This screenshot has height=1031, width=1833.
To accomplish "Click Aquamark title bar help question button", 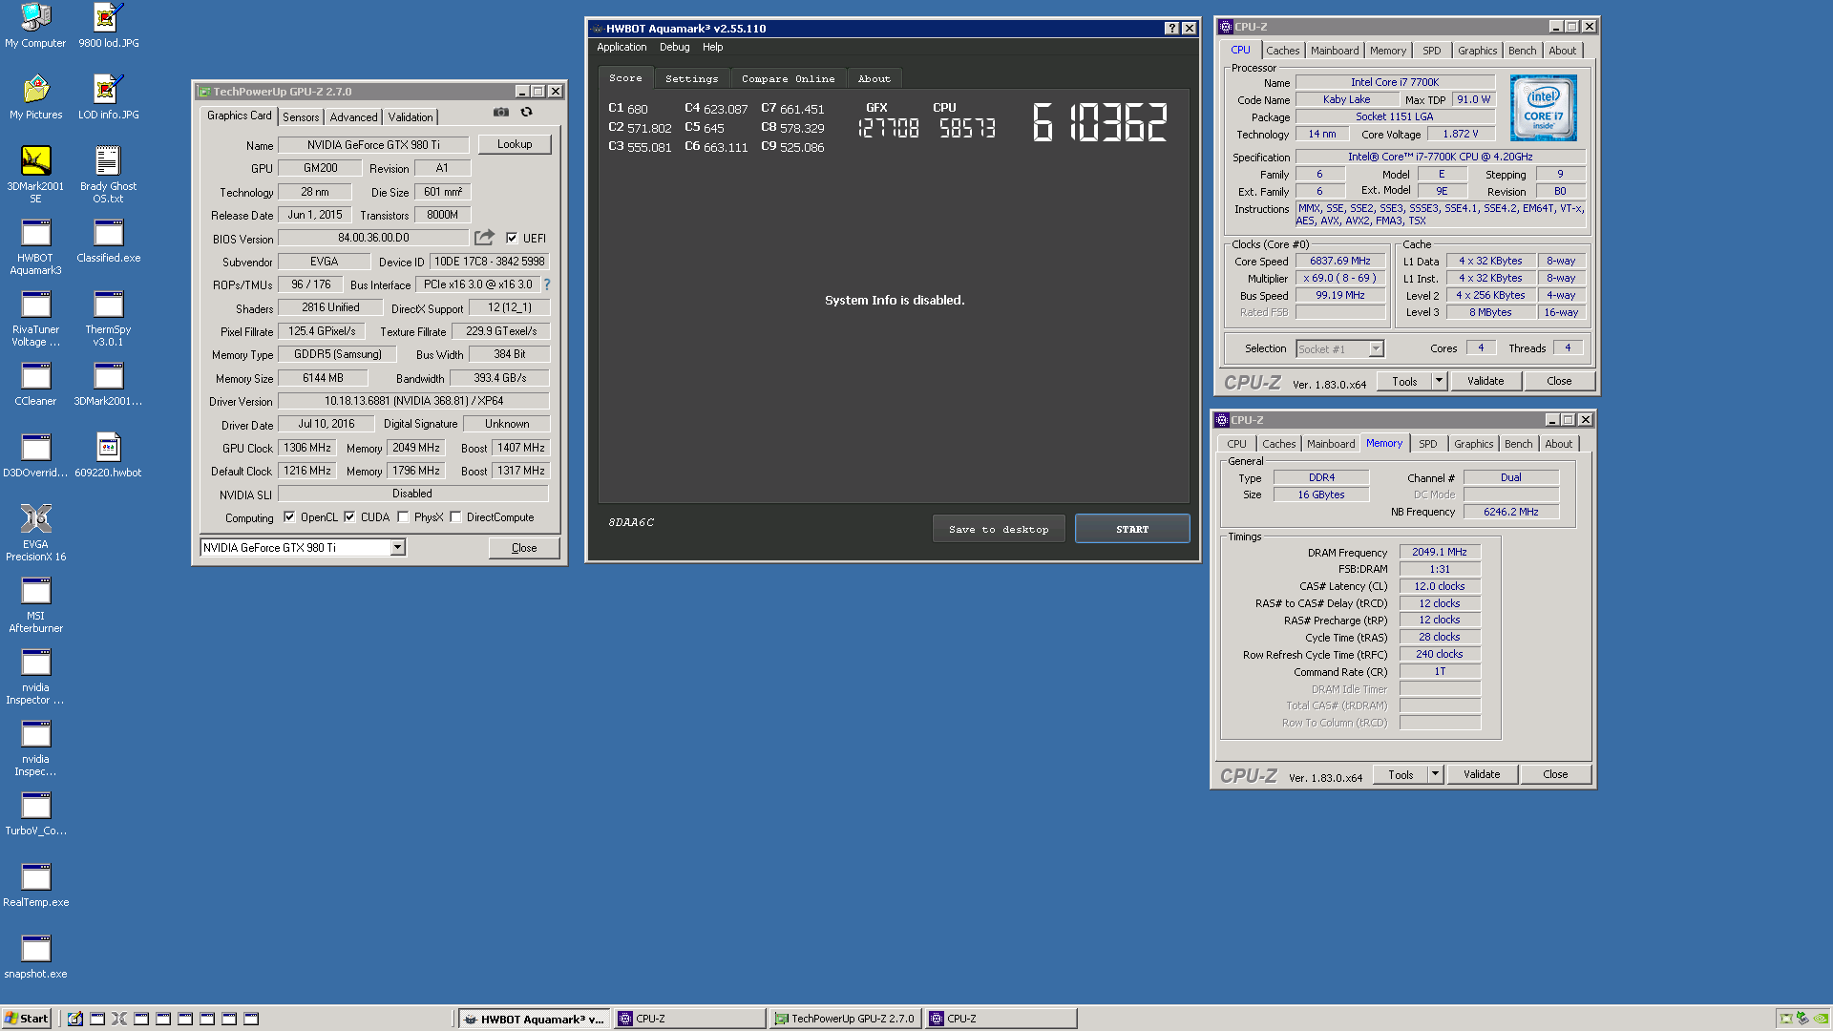I will click(x=1171, y=29).
